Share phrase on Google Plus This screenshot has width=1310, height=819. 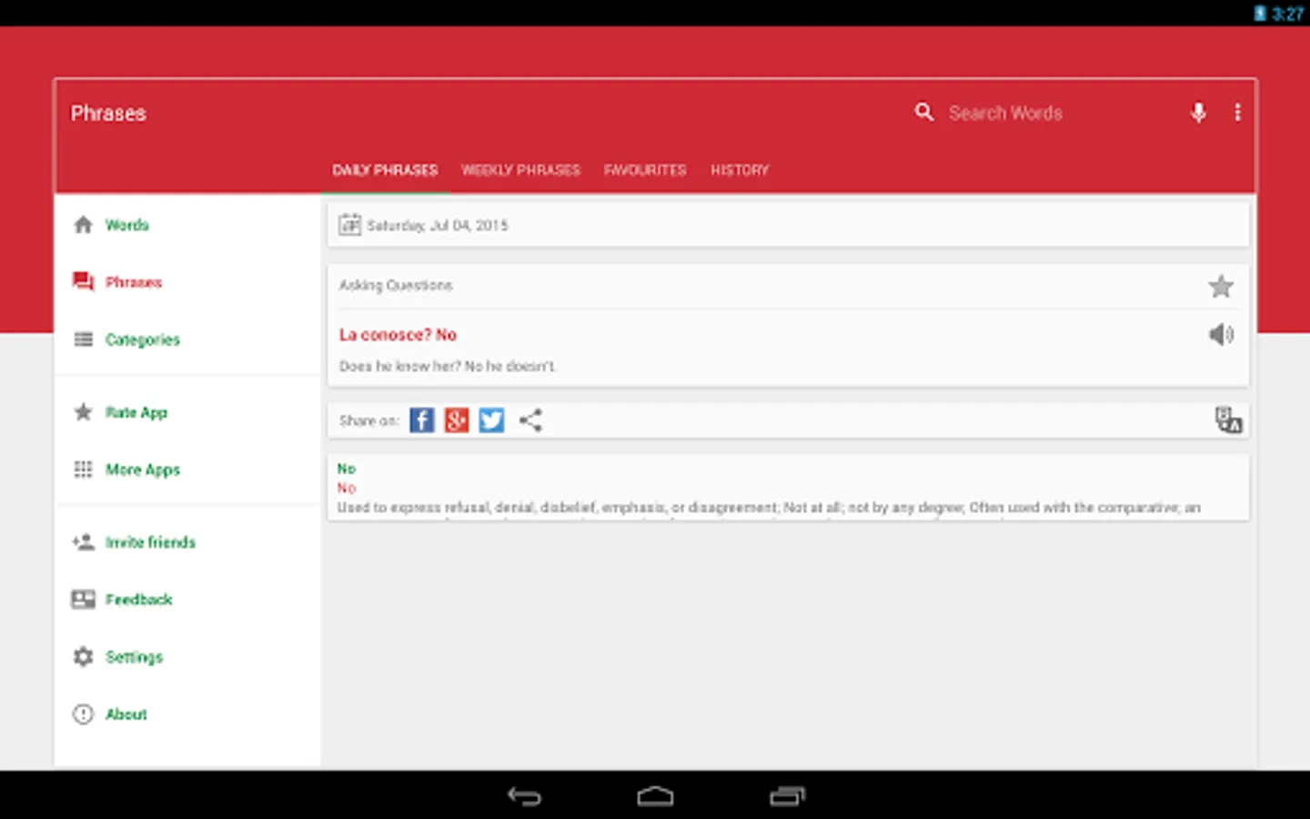pos(457,420)
